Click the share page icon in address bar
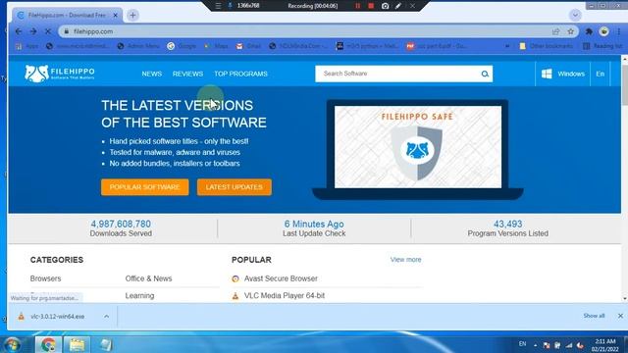628x353 pixels. pyautogui.click(x=556, y=31)
